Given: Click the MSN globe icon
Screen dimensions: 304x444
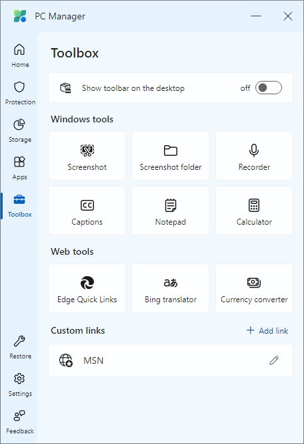Looking at the screenshot, I should [66, 360].
